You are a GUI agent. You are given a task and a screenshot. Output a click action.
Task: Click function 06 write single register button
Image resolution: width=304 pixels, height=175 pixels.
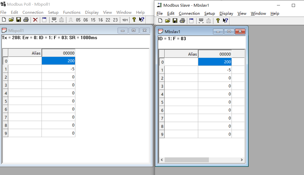point(86,20)
